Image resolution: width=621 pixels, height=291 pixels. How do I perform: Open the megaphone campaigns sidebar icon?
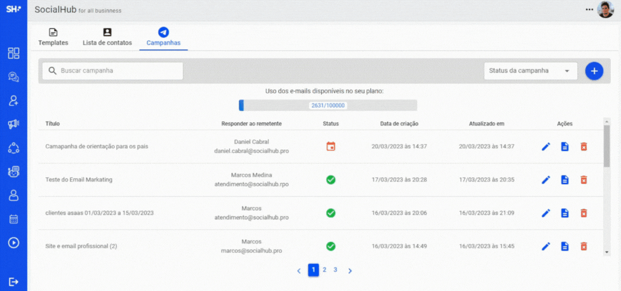13,124
